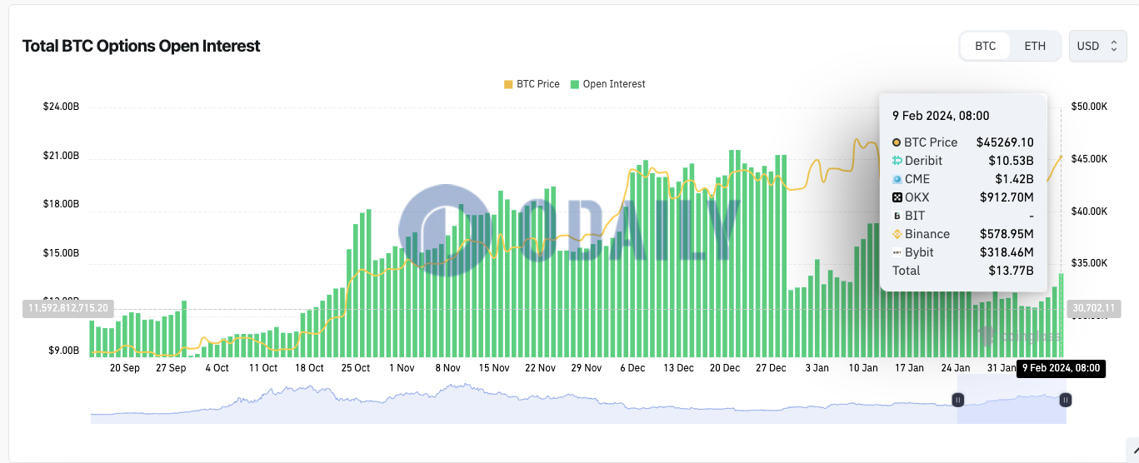This screenshot has height=463, width=1139.
Task: Click the $9.00B y-axis label
Action: click(x=62, y=351)
